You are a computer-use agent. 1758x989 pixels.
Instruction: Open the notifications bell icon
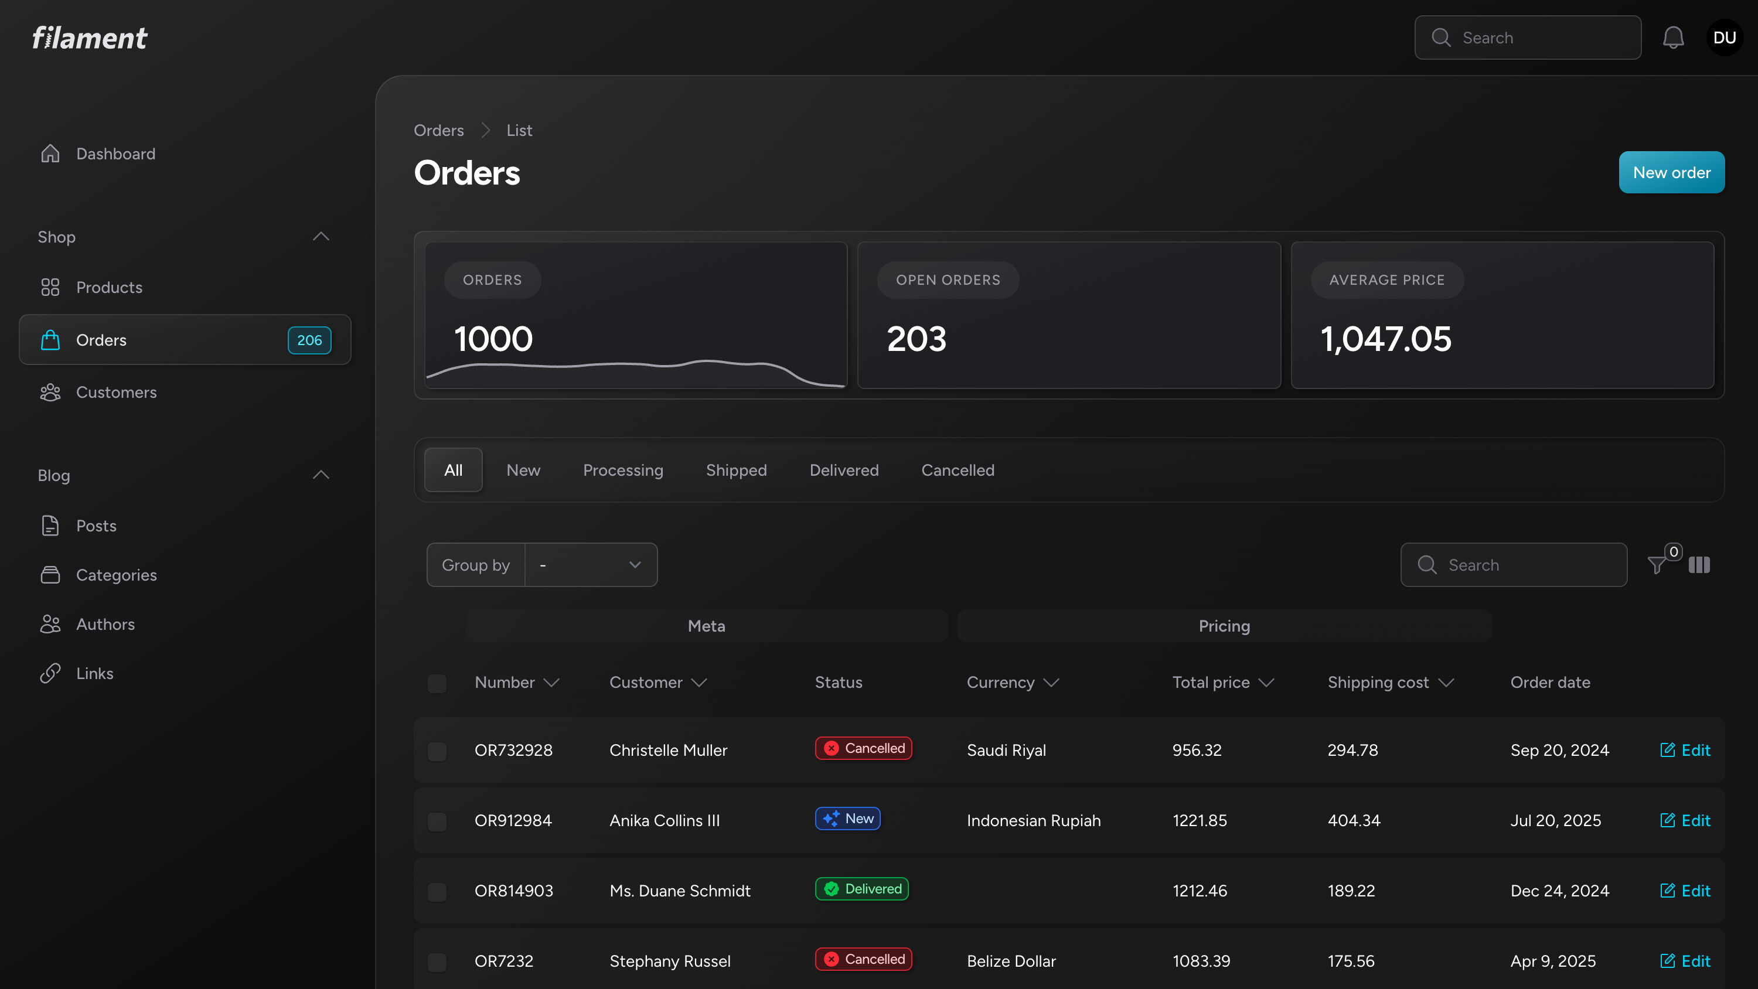(x=1672, y=37)
